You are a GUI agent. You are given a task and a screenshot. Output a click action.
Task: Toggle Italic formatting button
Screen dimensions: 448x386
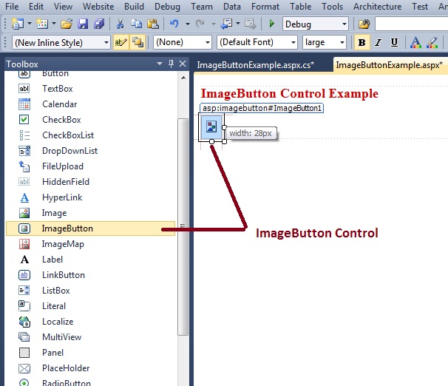tap(378, 42)
